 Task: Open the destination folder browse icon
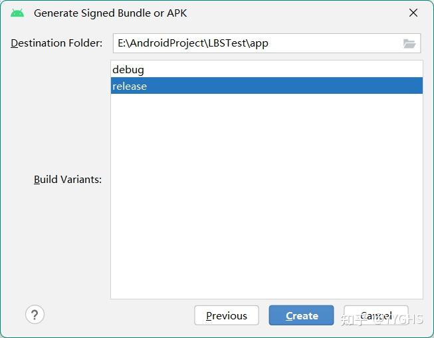[409, 43]
